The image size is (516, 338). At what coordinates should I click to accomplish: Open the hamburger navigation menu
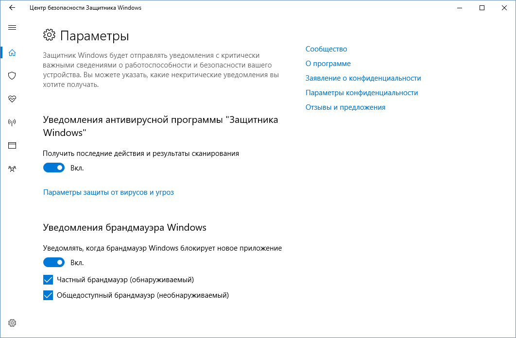tap(12, 28)
